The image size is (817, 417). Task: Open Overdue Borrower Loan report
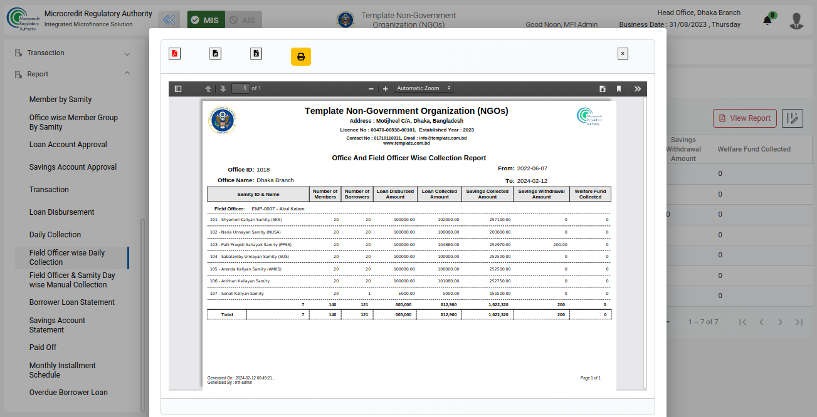tap(68, 393)
